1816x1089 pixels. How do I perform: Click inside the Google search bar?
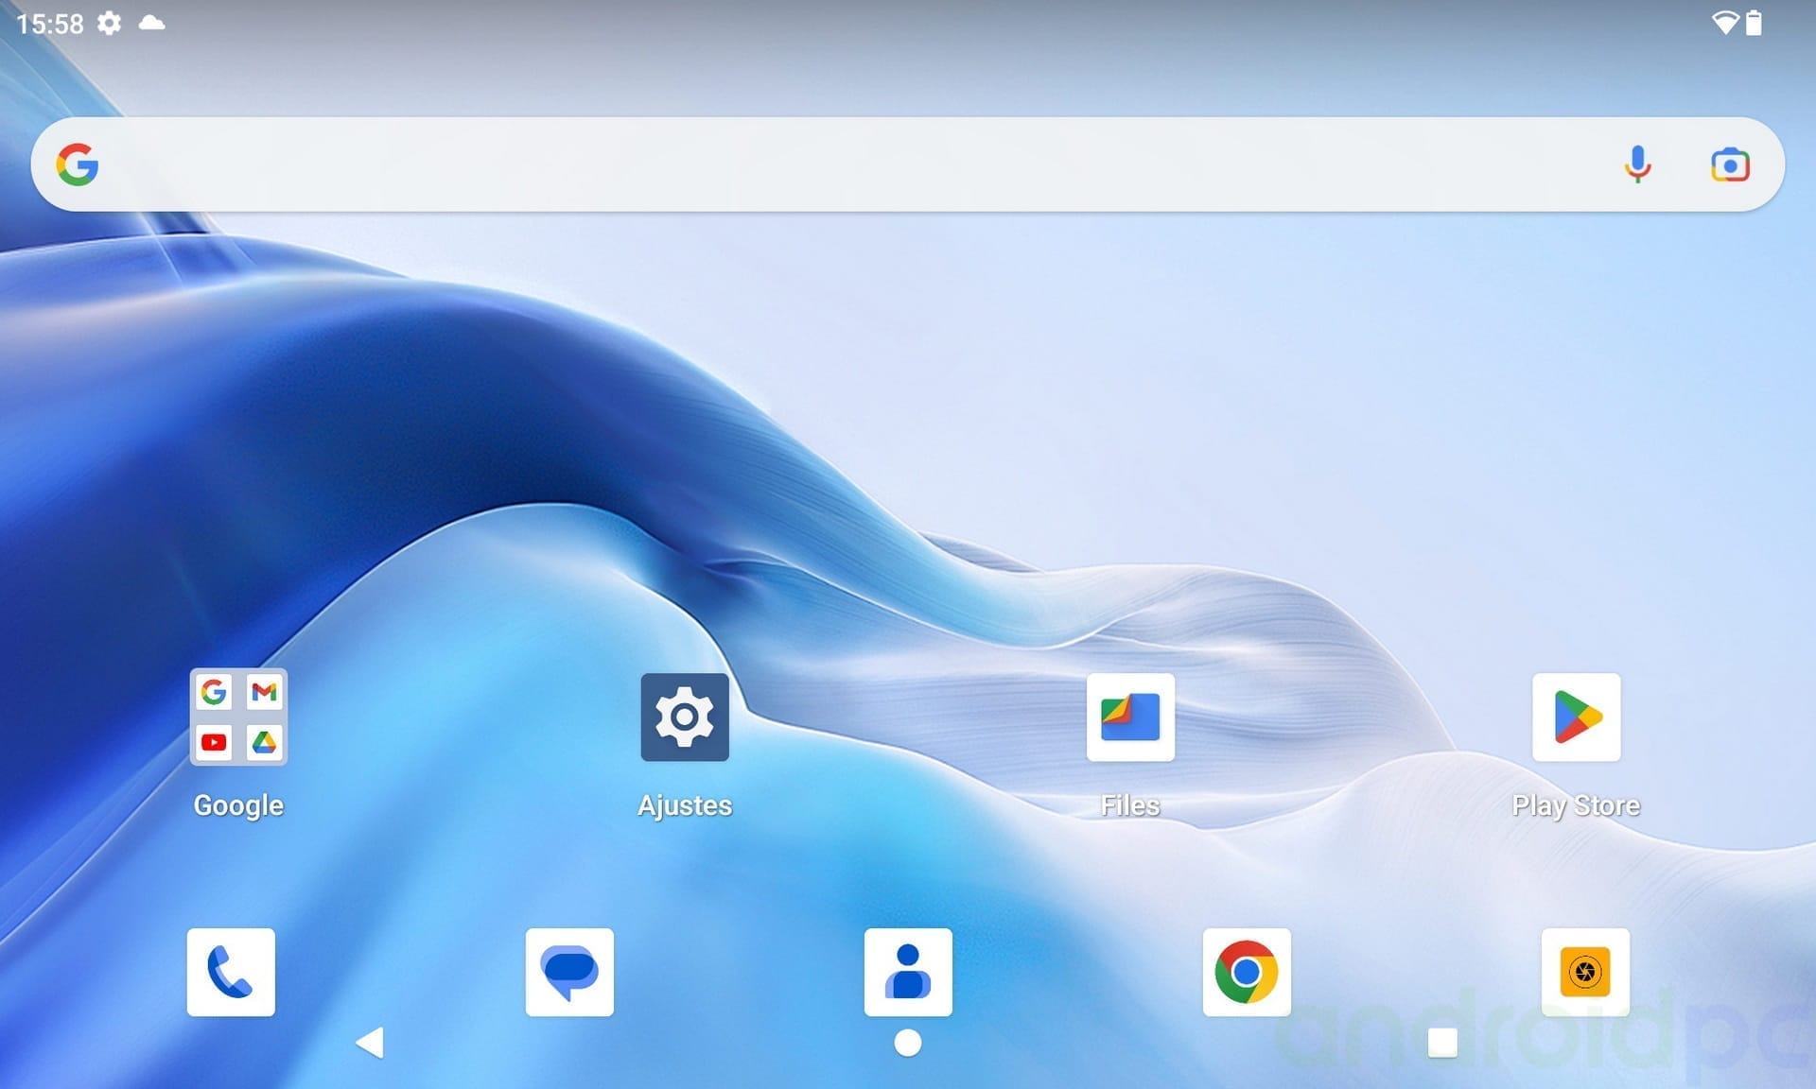pyautogui.click(x=851, y=164)
